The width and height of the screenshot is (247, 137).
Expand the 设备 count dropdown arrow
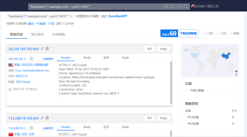[x=236, y=110]
